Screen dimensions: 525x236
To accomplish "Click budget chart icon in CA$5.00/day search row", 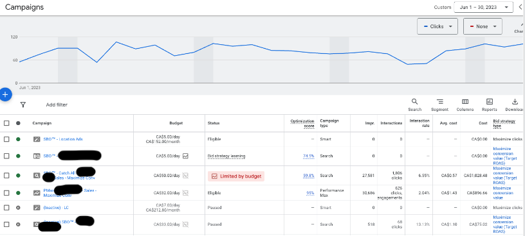I will pos(185,156).
